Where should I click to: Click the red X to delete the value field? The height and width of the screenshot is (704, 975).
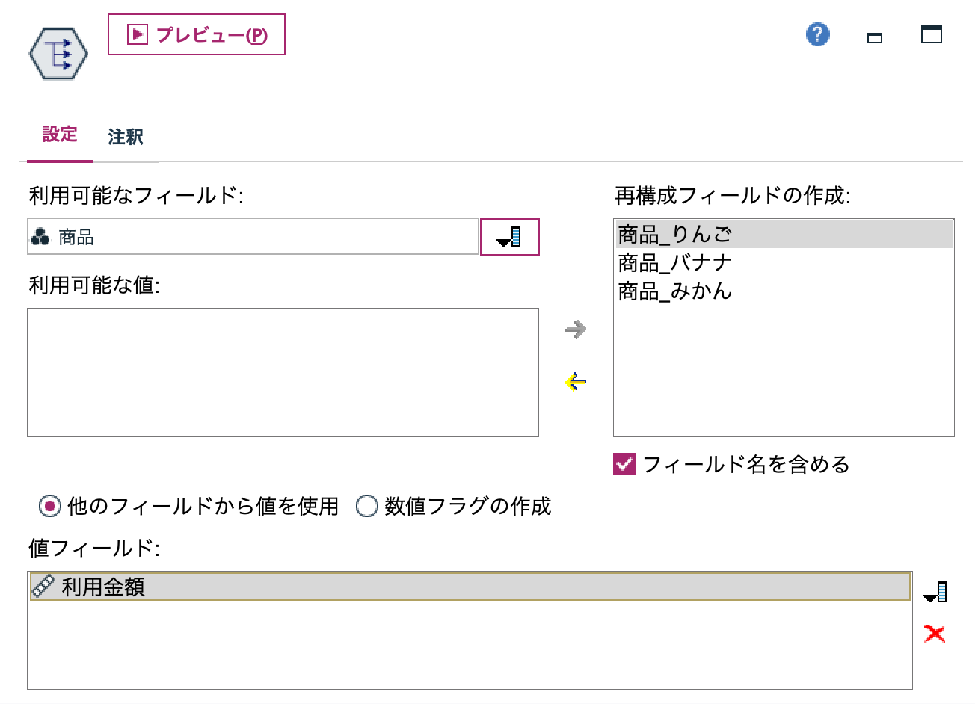pyautogui.click(x=935, y=633)
